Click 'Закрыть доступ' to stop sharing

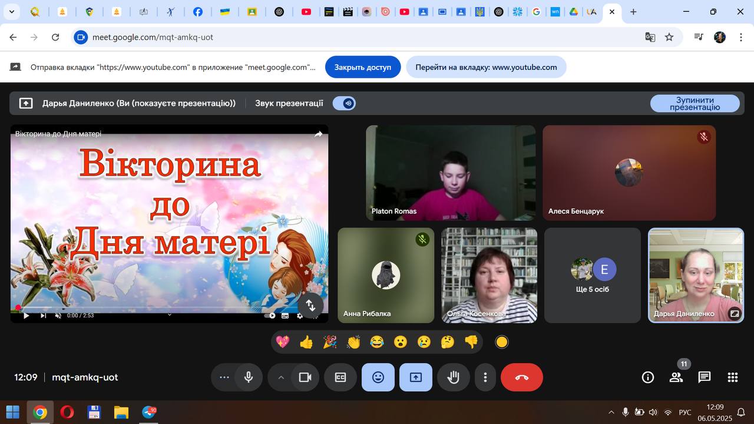363,67
